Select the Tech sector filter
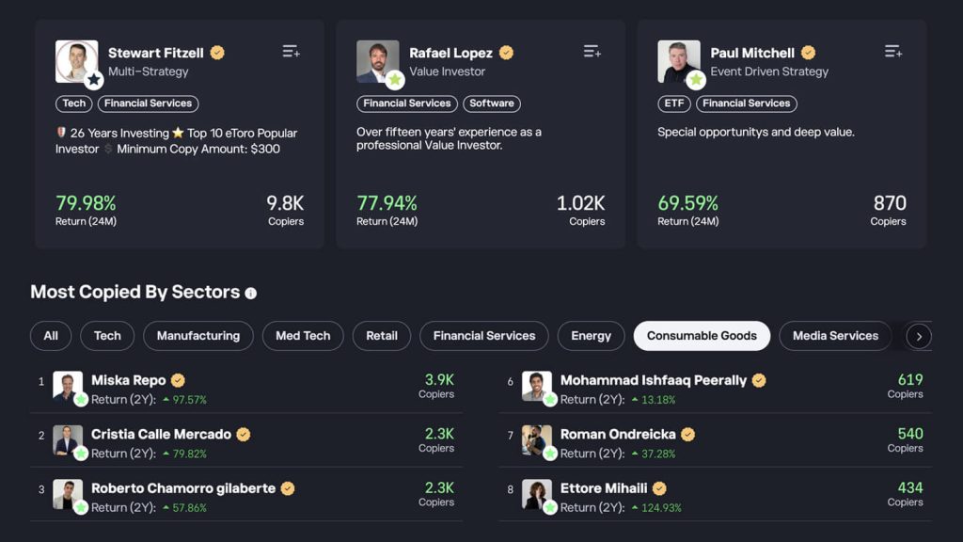Screen dimensions: 963x542 click(x=107, y=336)
